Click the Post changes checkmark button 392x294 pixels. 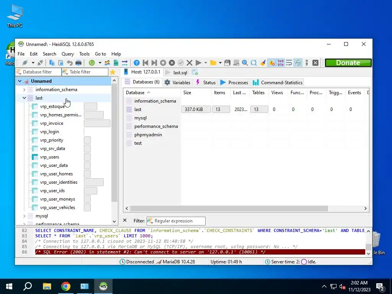[181, 63]
